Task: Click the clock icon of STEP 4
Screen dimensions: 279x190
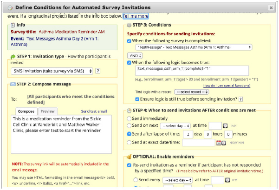Action: point(129,111)
